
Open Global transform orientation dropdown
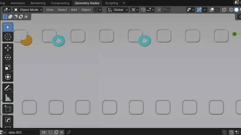click(x=118, y=10)
